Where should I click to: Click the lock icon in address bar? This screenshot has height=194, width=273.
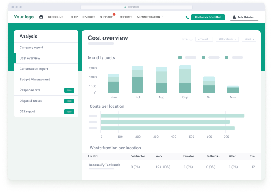125,7
